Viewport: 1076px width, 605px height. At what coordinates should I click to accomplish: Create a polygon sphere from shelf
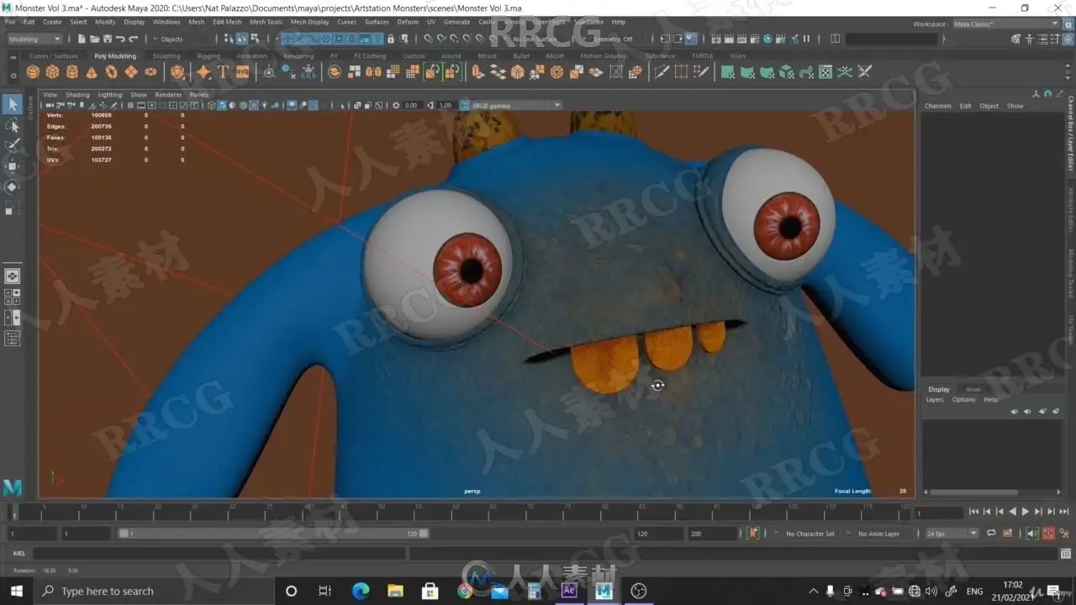click(x=33, y=72)
